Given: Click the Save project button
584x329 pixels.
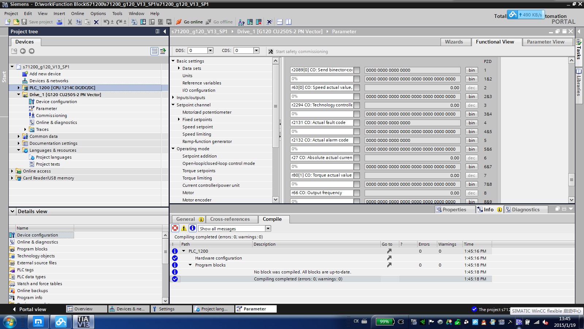Looking at the screenshot, I should tap(37, 22).
